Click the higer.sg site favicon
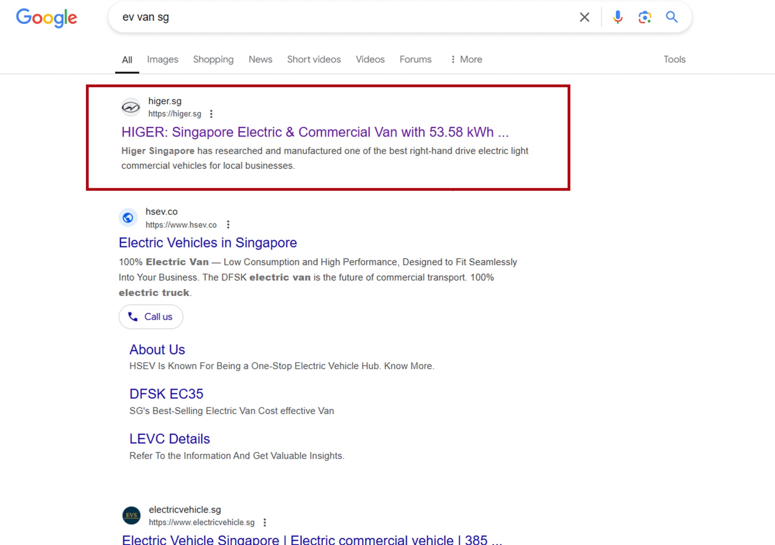775x545 pixels. coord(131,107)
